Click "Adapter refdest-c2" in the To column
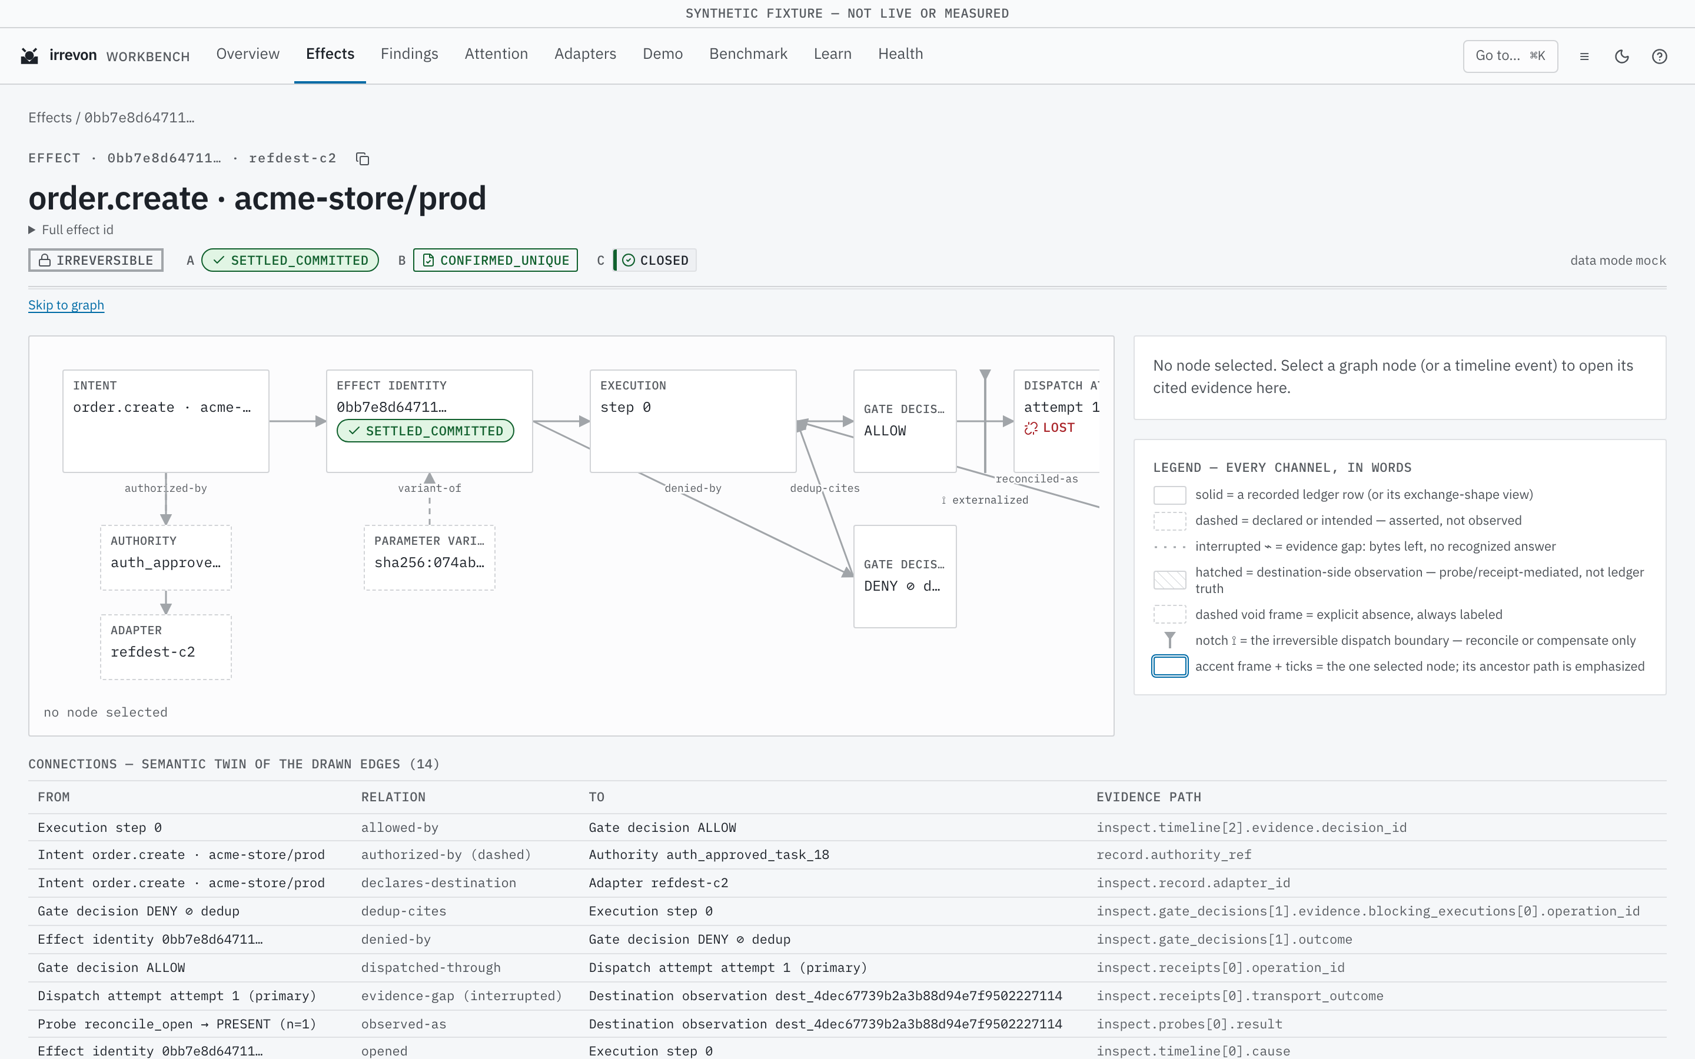 [659, 883]
